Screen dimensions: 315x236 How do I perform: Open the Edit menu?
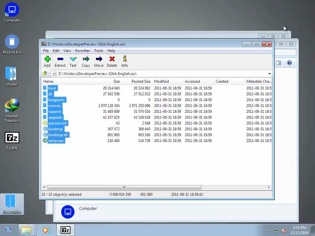[x=56, y=51]
